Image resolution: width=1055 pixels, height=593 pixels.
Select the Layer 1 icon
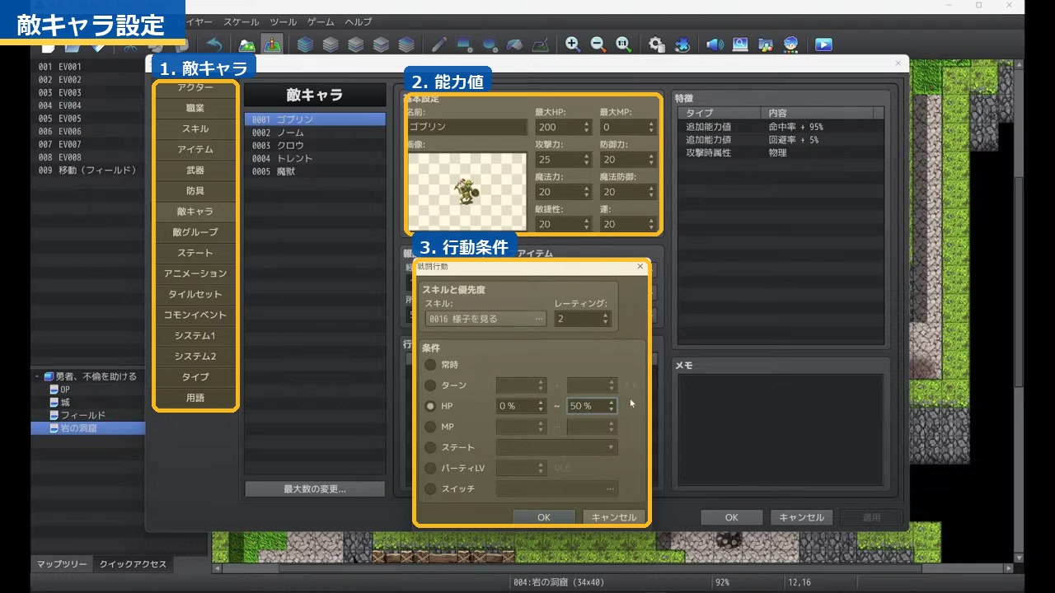pyautogui.click(x=331, y=44)
